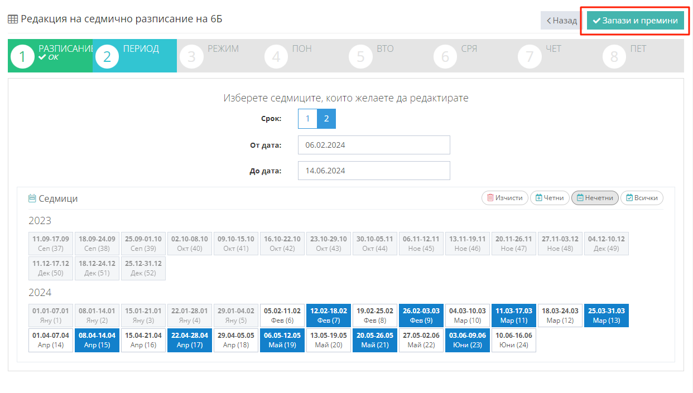Select all weeks with Всички button
Screen dimensions: 693x393
[642, 198]
